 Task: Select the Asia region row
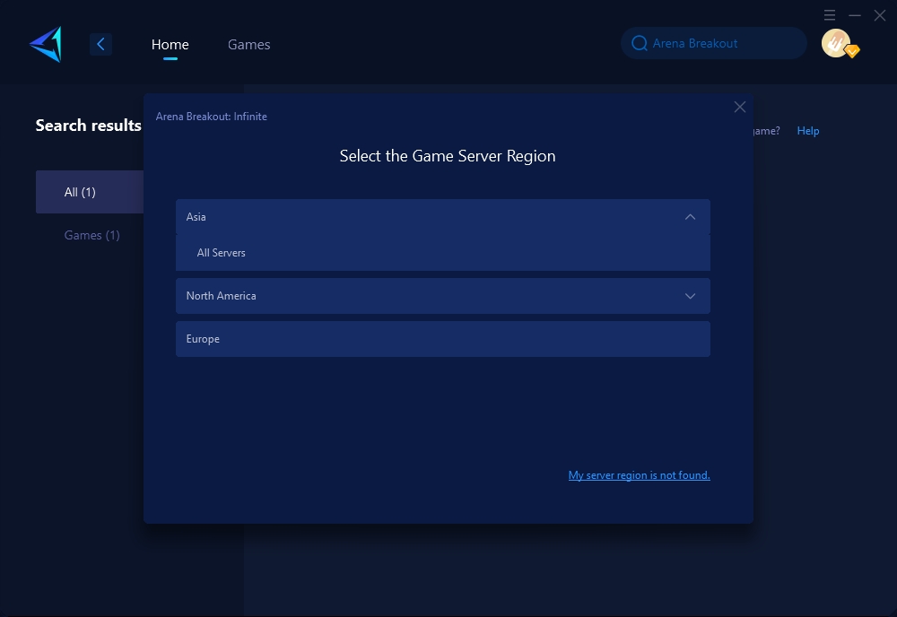[x=443, y=217]
